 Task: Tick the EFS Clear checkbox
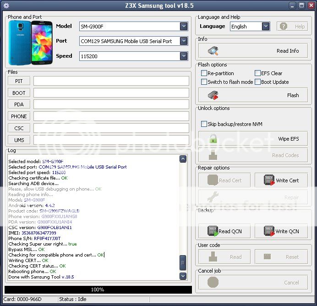pyautogui.click(x=257, y=73)
